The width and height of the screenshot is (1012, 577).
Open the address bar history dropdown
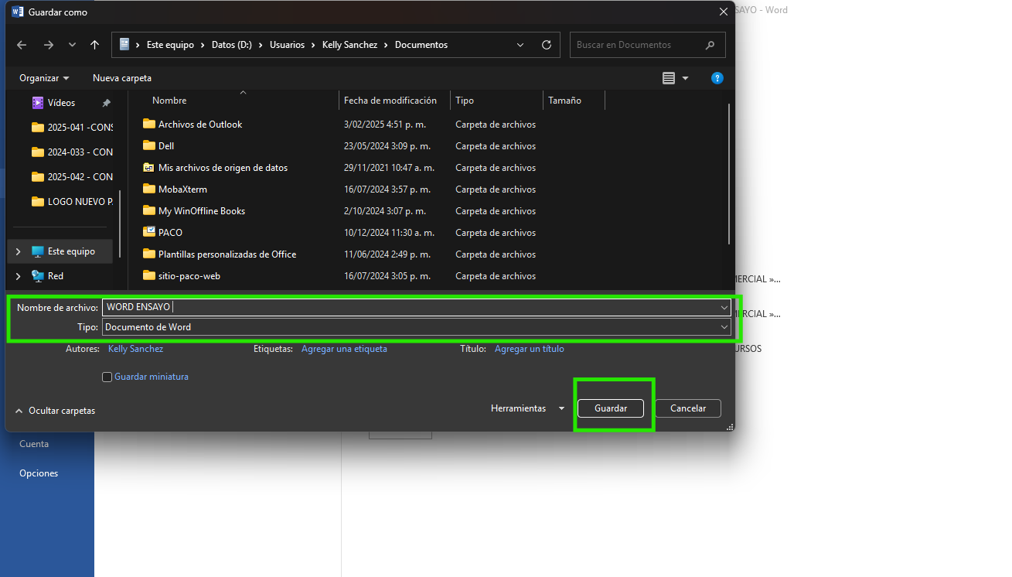click(521, 45)
